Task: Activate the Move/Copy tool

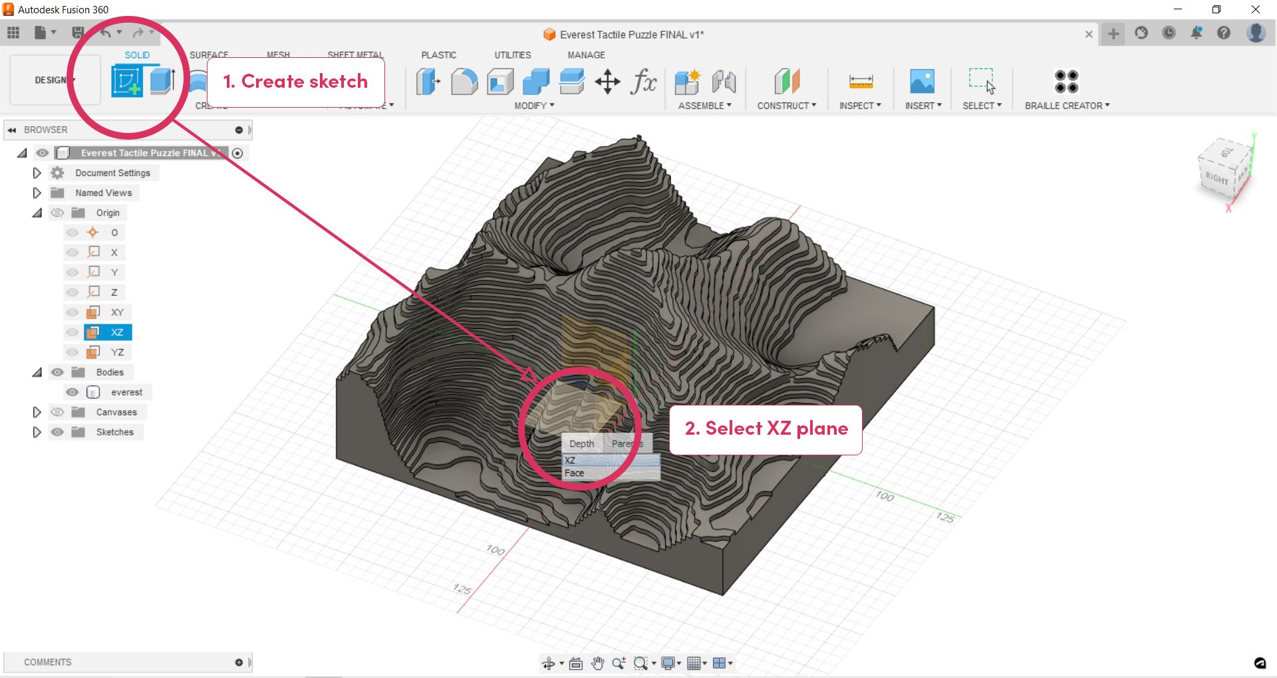Action: point(608,82)
